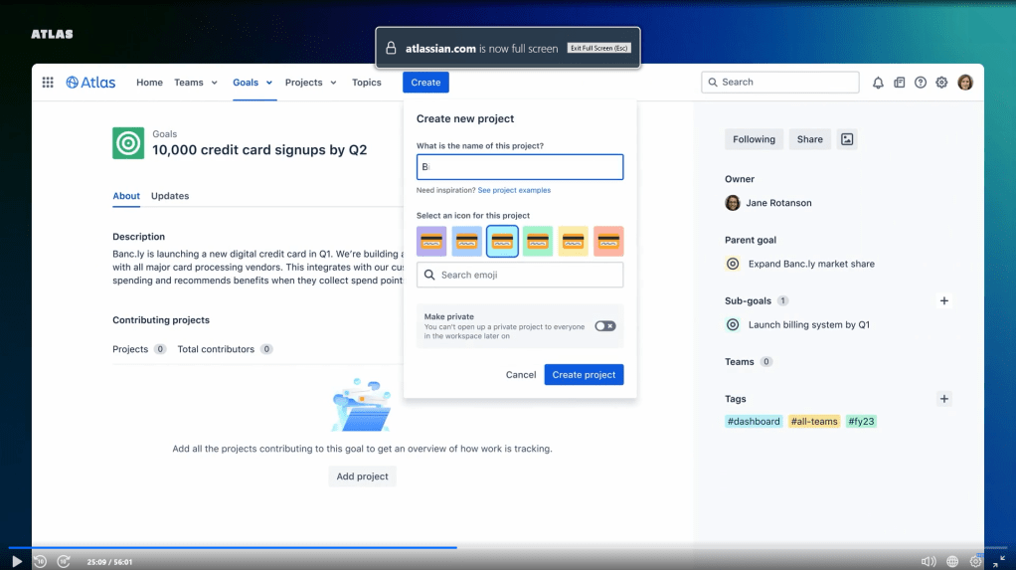This screenshot has height=570, width=1016.
Task: Click the cover image icon next to Share
Action: point(847,139)
